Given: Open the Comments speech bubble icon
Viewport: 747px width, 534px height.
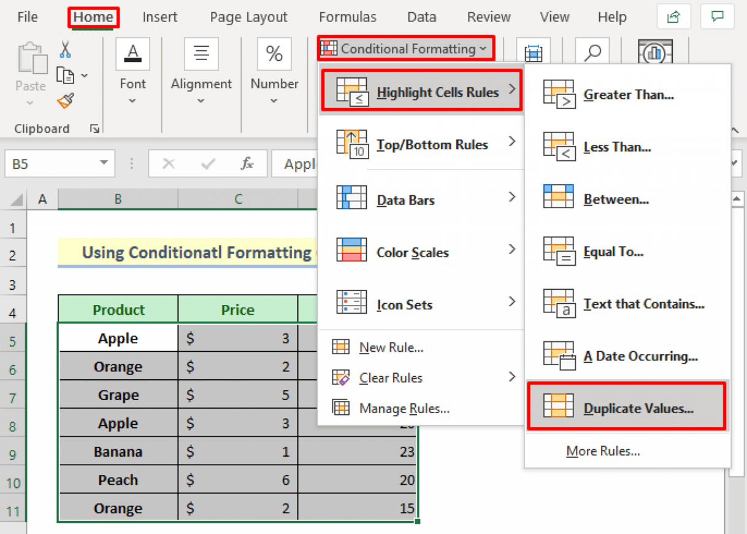Looking at the screenshot, I should pos(717,17).
